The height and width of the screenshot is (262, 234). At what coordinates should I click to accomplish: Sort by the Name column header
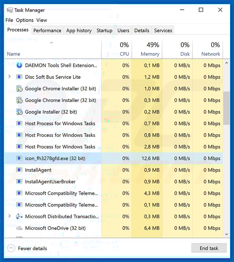(x=14, y=54)
